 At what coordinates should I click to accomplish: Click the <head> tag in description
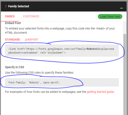point(100,28)
